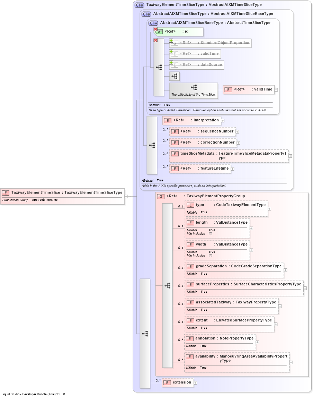Expand the surfaceProperties element
This screenshot has width=313, height=396.
(305, 288)
